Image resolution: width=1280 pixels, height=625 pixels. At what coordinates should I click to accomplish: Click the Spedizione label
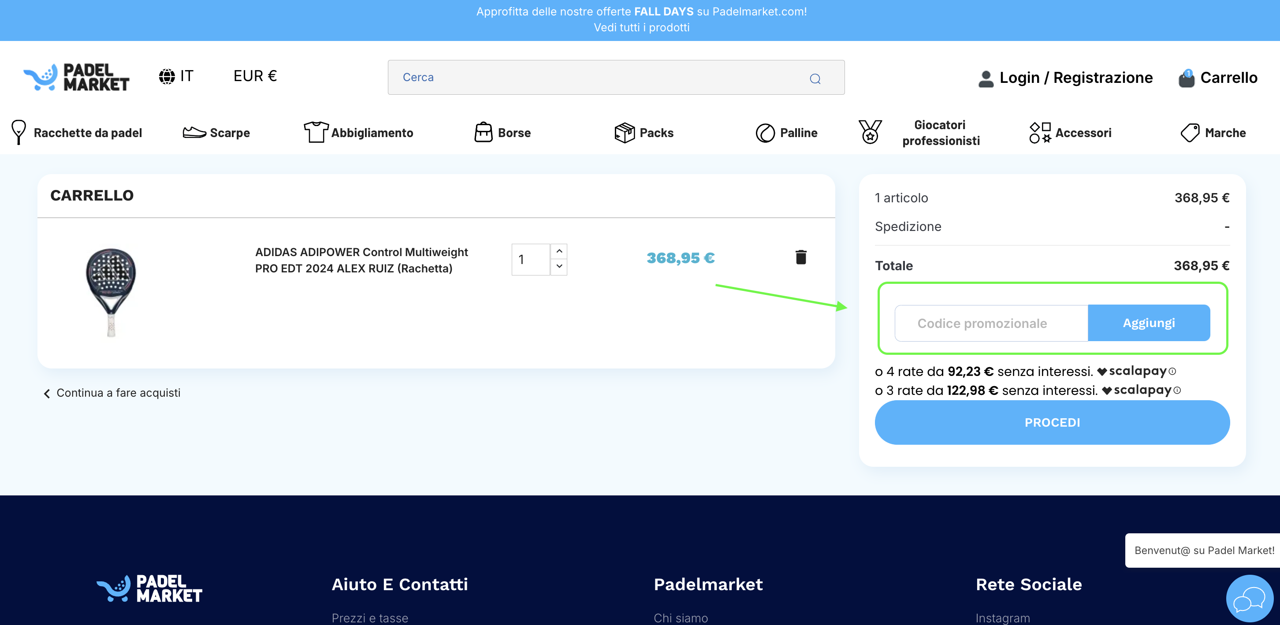pos(908,227)
